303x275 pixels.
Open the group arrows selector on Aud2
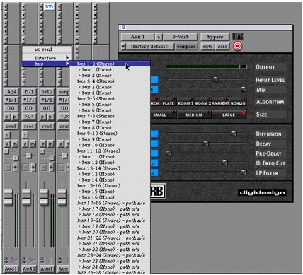pos(24,260)
